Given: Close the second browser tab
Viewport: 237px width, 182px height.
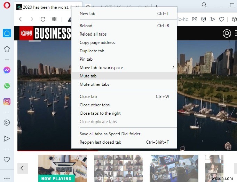Looking at the screenshot, I should (146, 6).
